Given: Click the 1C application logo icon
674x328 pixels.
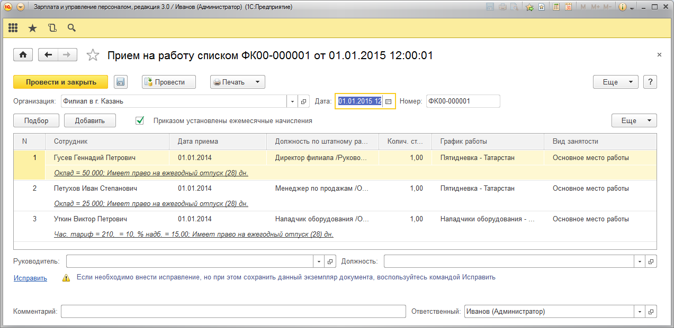Looking at the screenshot, I should pos(7,7).
